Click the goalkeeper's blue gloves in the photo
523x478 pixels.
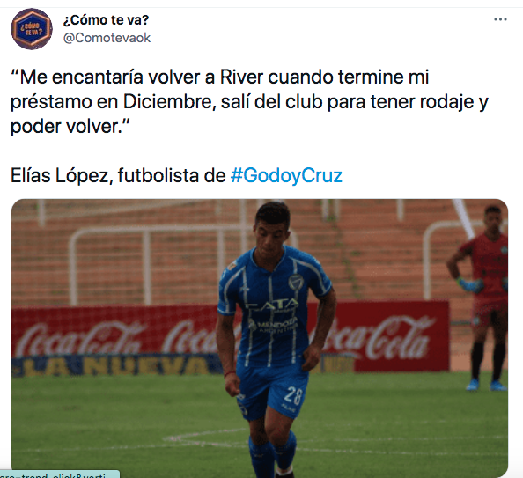472,285
